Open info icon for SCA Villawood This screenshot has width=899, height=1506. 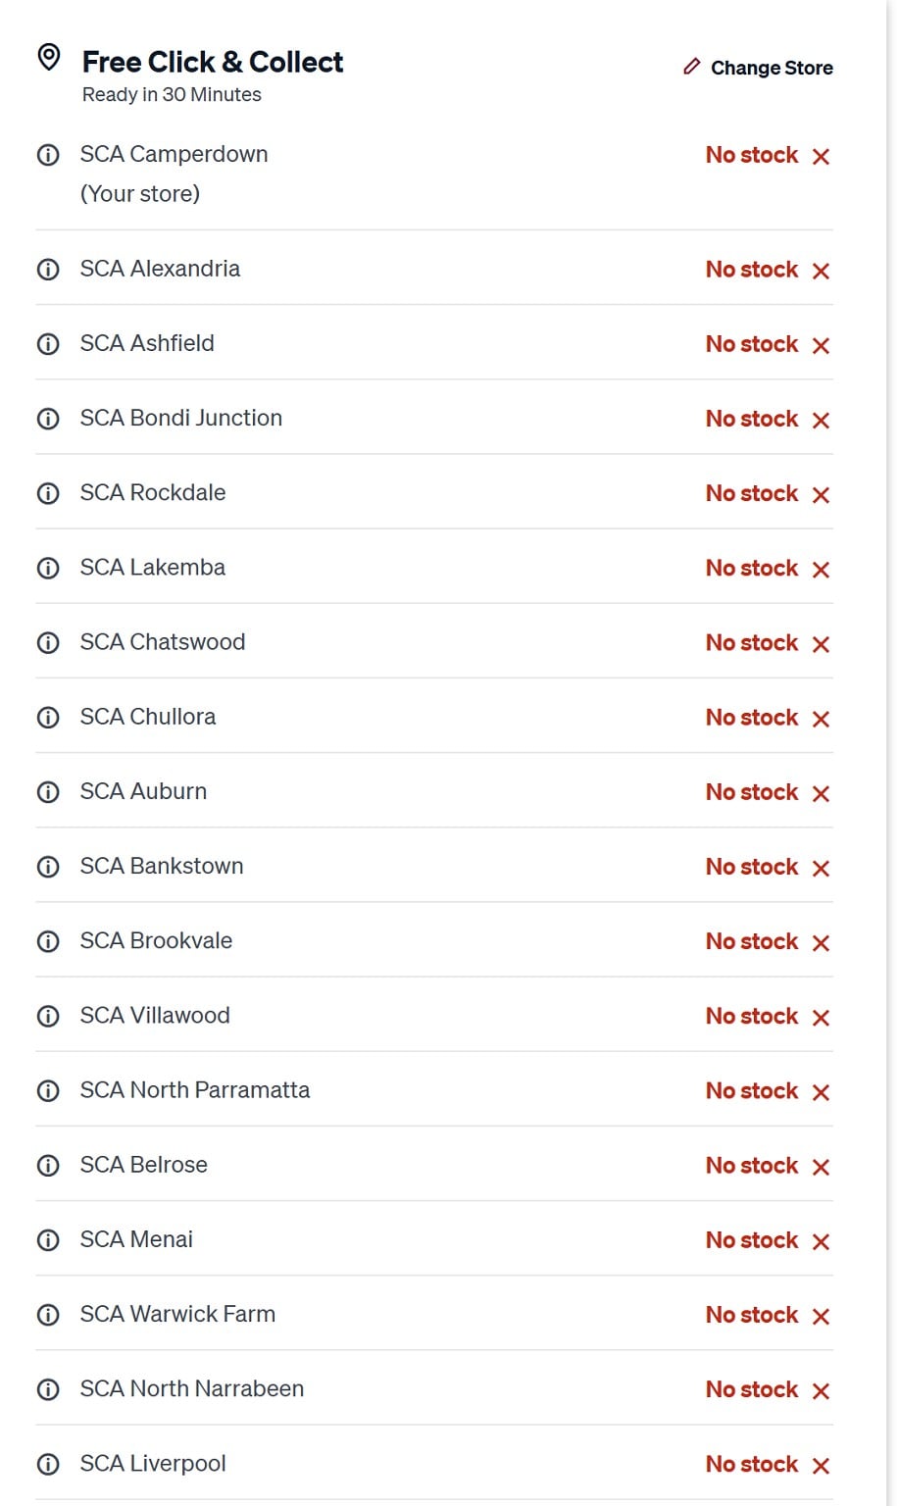[x=48, y=1017]
